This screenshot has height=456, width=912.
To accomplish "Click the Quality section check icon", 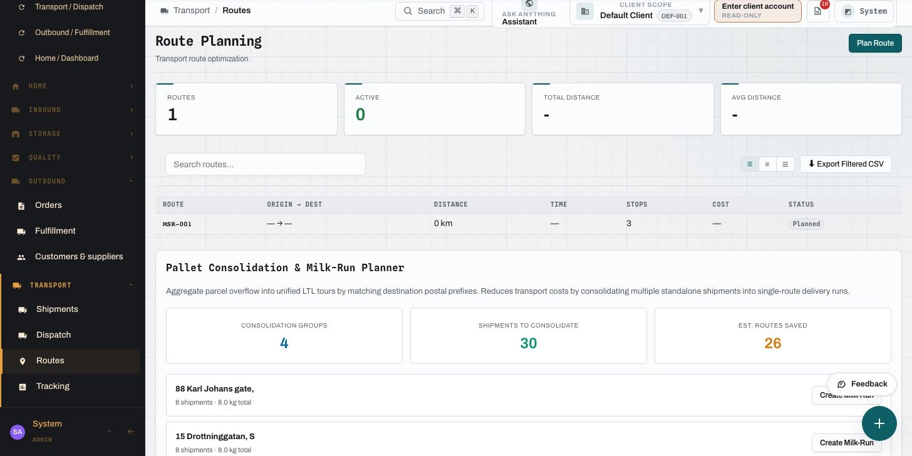I will coord(16,158).
